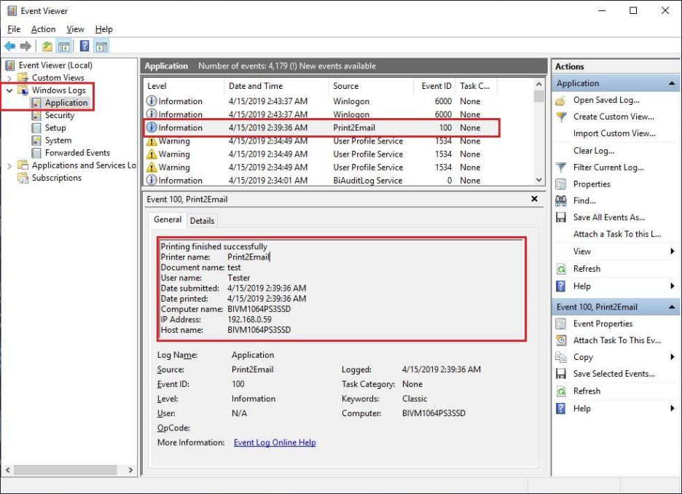Click the event list scroll down arrow
Screen dimensions: 682x494
539,179
